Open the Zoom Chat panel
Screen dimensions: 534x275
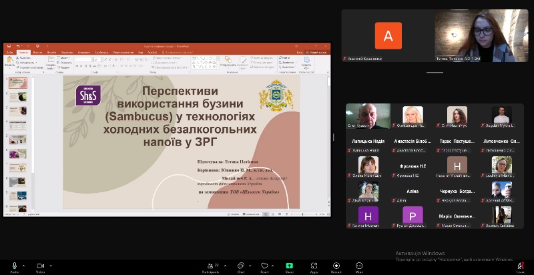pyautogui.click(x=241, y=266)
